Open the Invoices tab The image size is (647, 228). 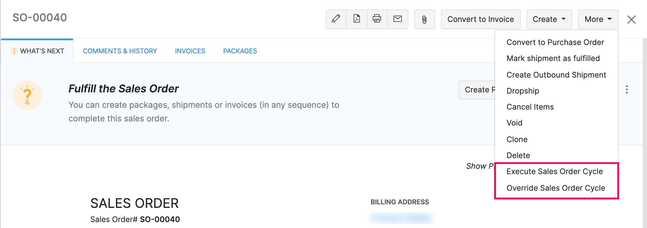(x=190, y=51)
